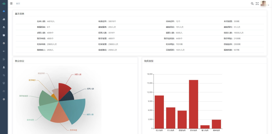The image size is (272, 134).
Task: Click the 本月受理 309例 entry
Action: pos(232,21)
